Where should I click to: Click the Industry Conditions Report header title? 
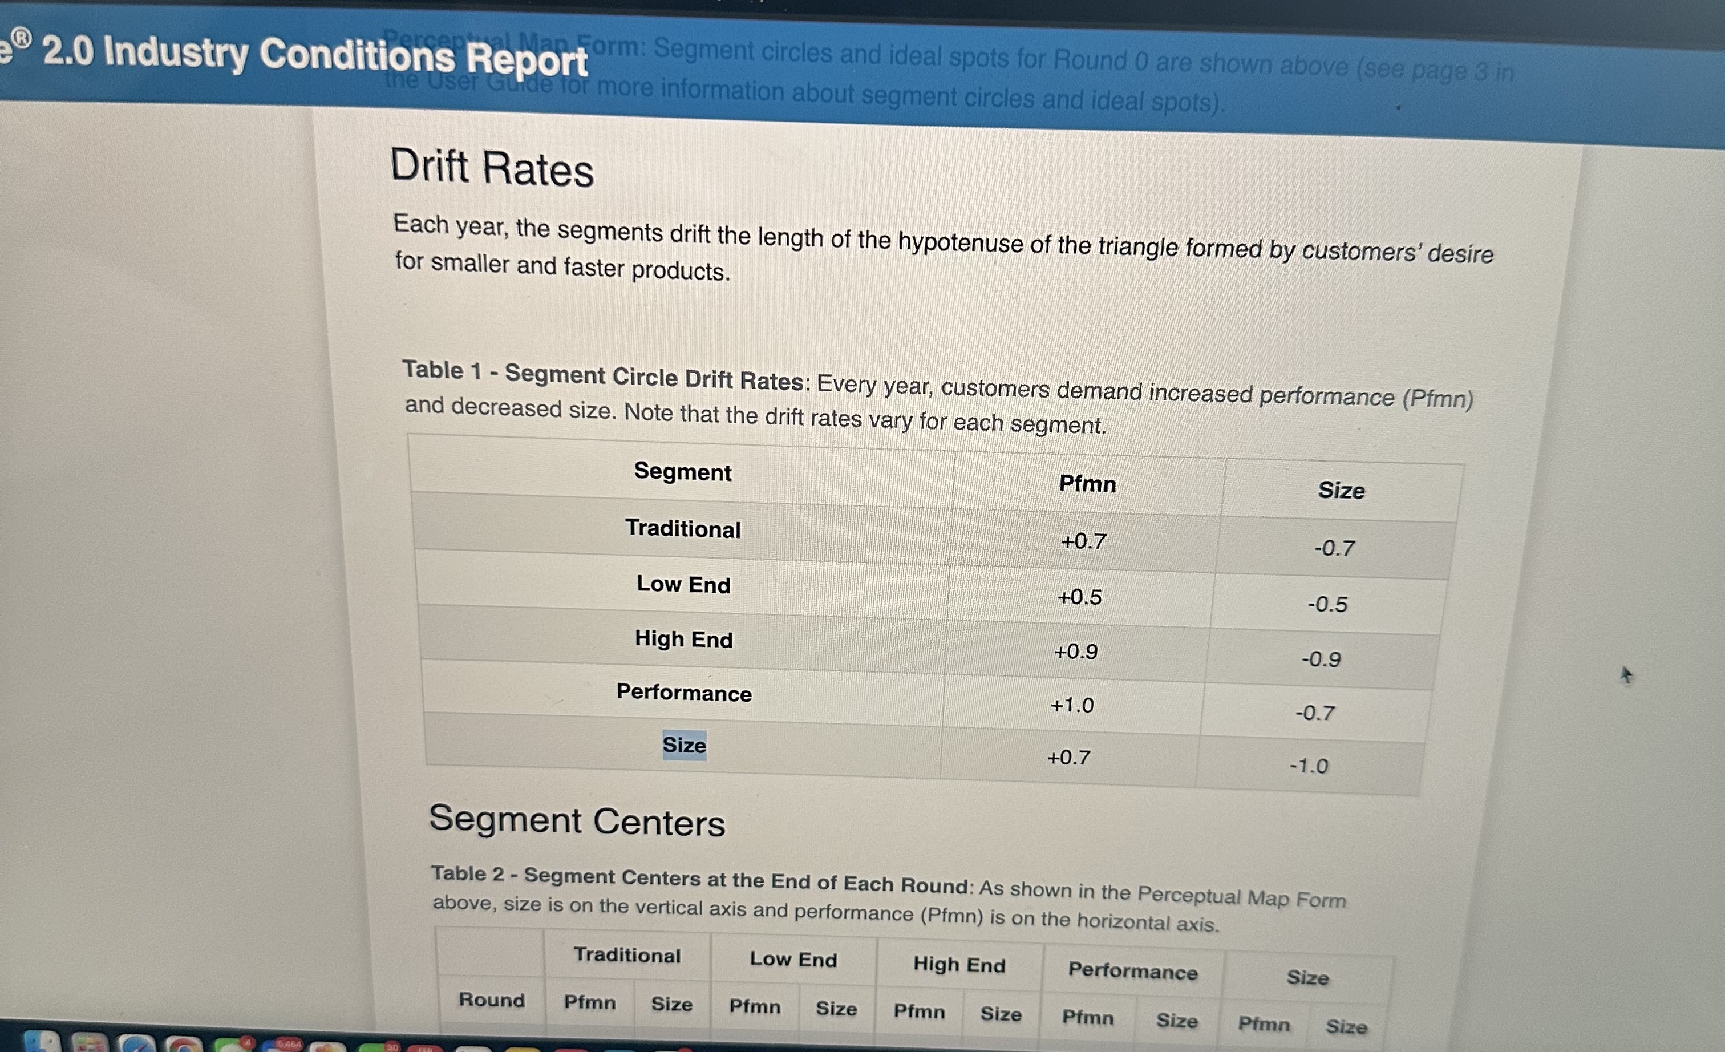click(315, 56)
